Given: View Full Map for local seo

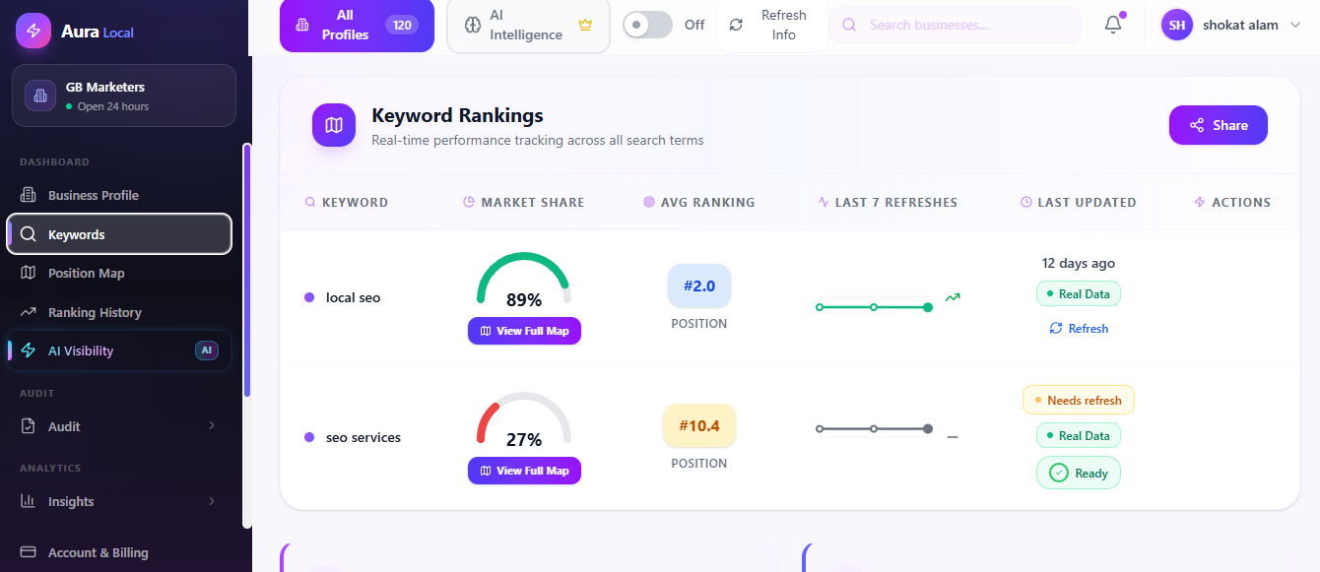Looking at the screenshot, I should point(524,331).
